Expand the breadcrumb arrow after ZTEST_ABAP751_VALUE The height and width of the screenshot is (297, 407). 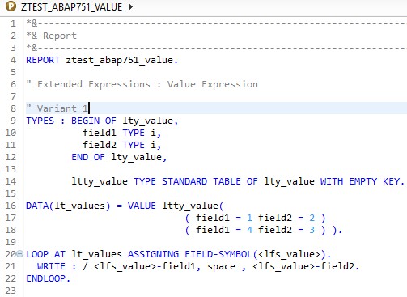point(130,6)
